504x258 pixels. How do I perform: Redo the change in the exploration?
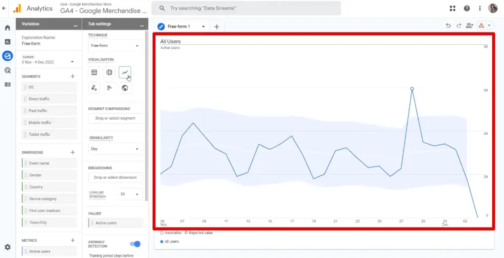[459, 26]
